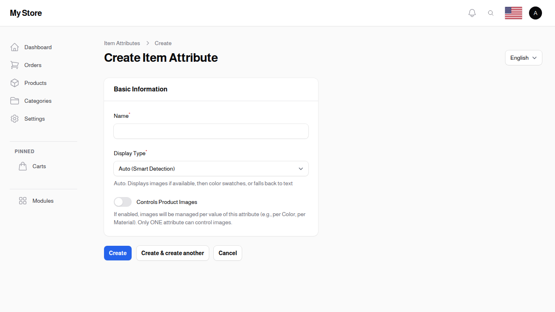Click the blue Create button
Screen dimensions: 555x312
coord(117,253)
